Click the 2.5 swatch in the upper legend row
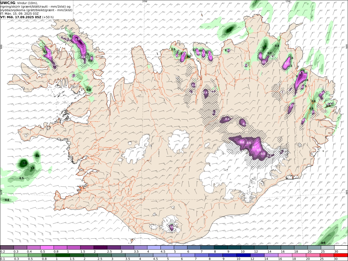The image size is (348, 261). point(114,247)
